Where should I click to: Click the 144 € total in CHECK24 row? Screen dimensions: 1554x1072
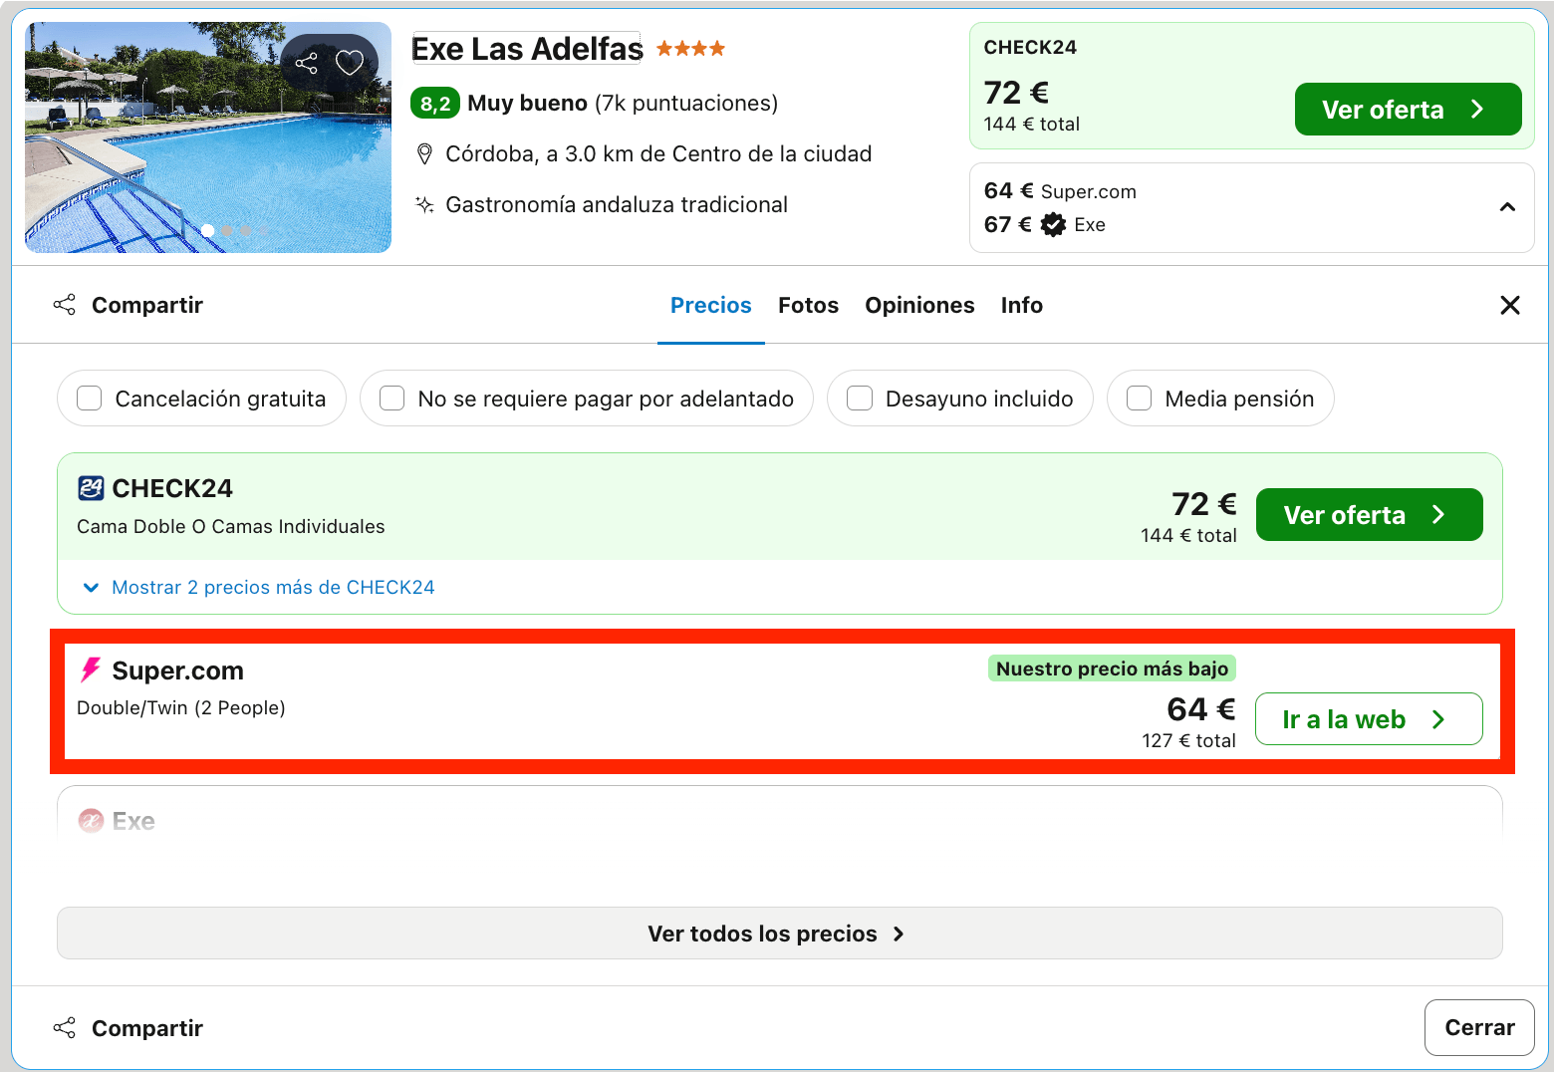(x=1188, y=535)
